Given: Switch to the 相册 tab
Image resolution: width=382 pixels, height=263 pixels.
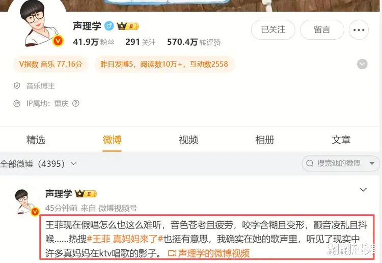Looking at the screenshot, I should tap(264, 140).
